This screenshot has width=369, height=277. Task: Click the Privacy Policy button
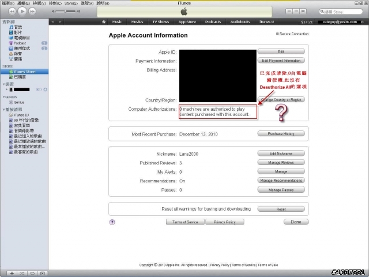[x=224, y=222]
